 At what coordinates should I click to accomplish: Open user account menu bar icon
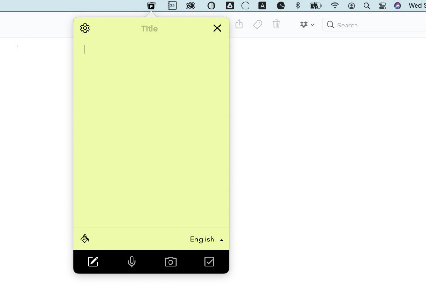351,6
